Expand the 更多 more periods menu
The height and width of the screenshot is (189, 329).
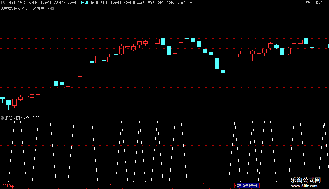(x=194, y=3)
